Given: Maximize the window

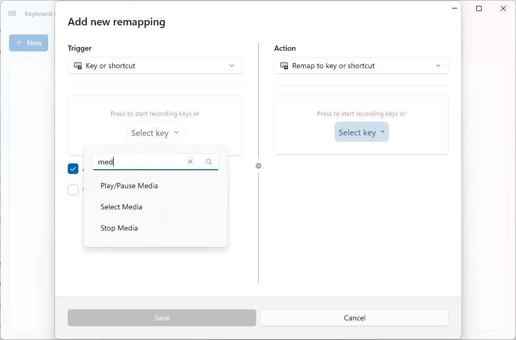Looking at the screenshot, I should pos(479,8).
